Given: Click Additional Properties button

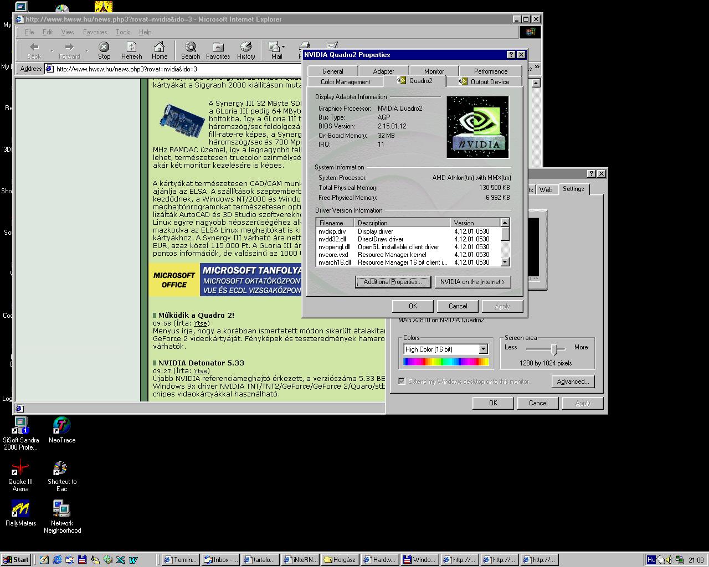Looking at the screenshot, I should pyautogui.click(x=393, y=282).
